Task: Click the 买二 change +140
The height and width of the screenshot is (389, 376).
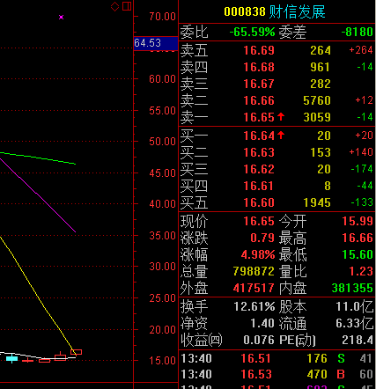Action: (361, 152)
